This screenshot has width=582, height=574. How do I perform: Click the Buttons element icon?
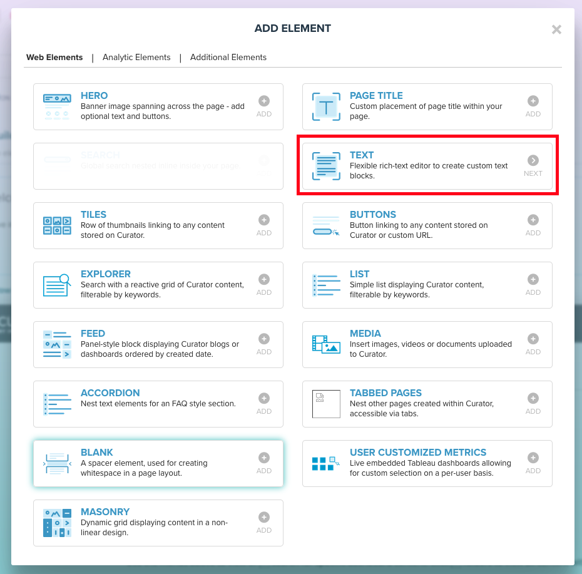[x=326, y=226]
